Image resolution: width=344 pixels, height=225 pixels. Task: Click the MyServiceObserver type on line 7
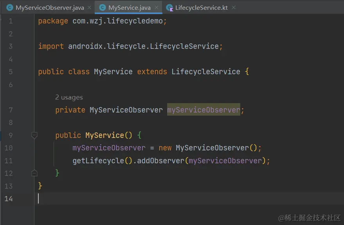tap(126, 110)
